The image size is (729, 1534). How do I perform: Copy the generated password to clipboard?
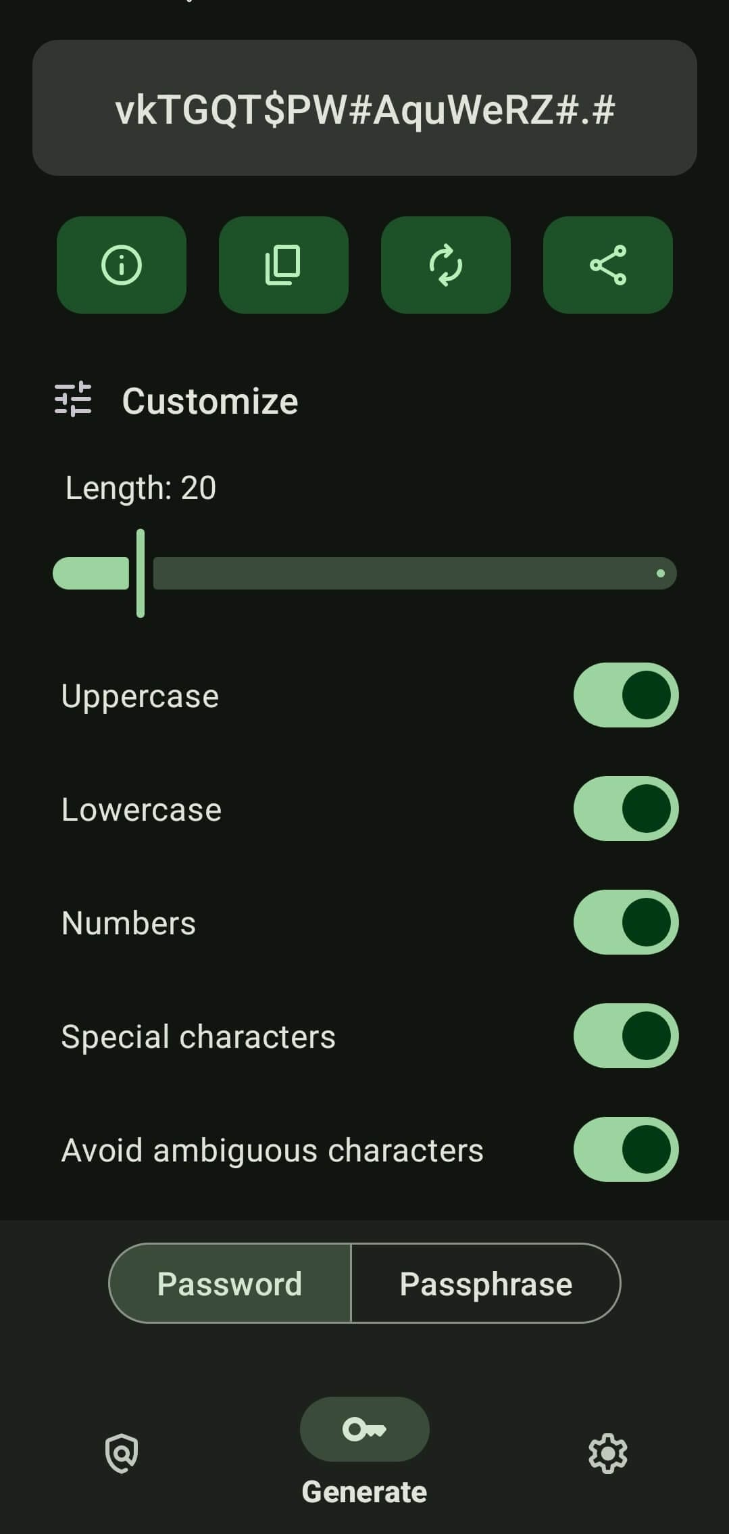[283, 264]
